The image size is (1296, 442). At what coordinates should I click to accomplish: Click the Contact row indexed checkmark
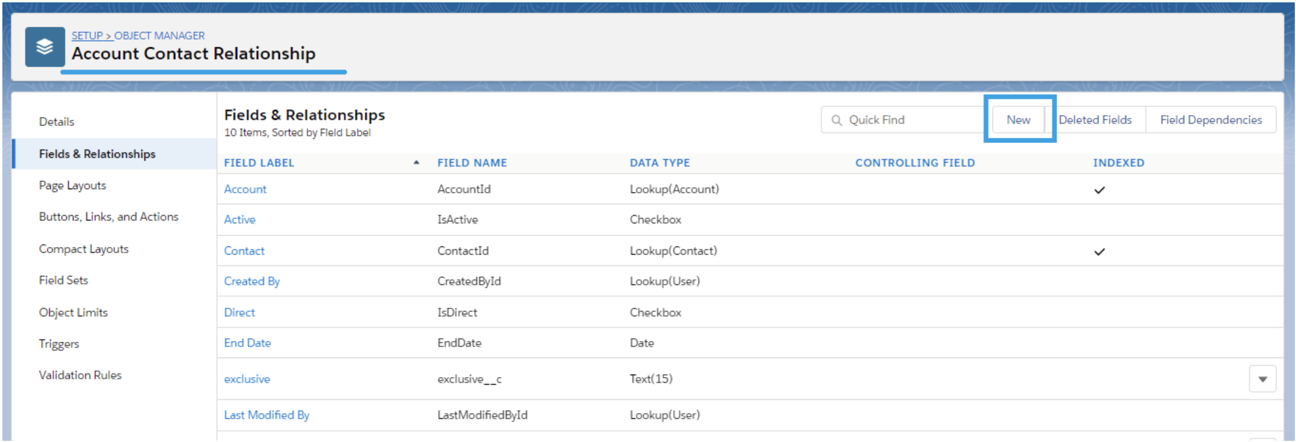tap(1100, 251)
